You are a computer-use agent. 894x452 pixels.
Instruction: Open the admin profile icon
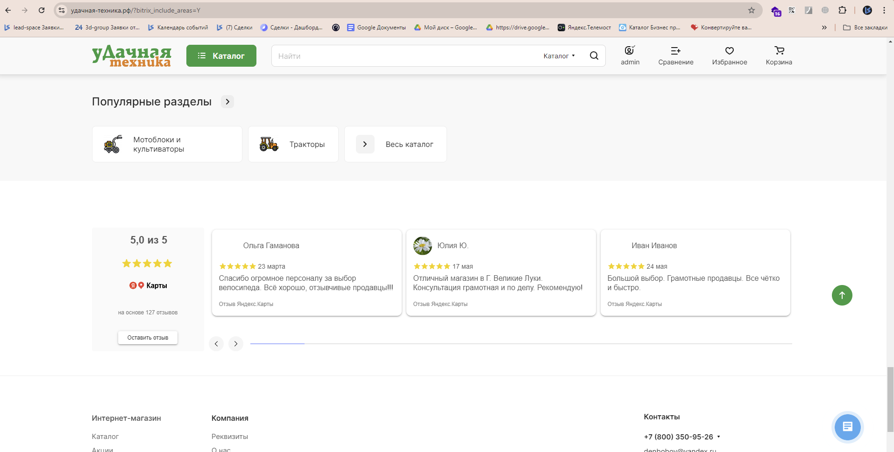pos(630,51)
